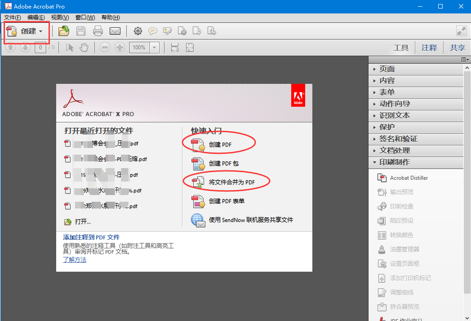The height and width of the screenshot is (321, 471).
Task: Select the sticky note comment tool
Action: (x=153, y=31)
